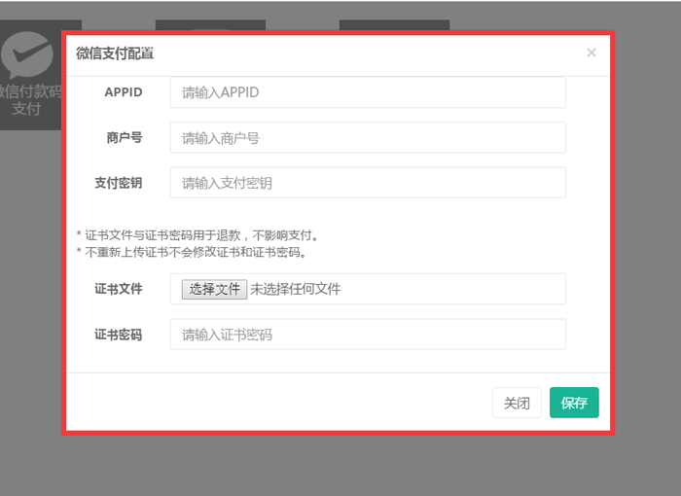Click the 未选择任何文件 text
Image resolution: width=681 pixels, height=496 pixels.
pos(296,289)
